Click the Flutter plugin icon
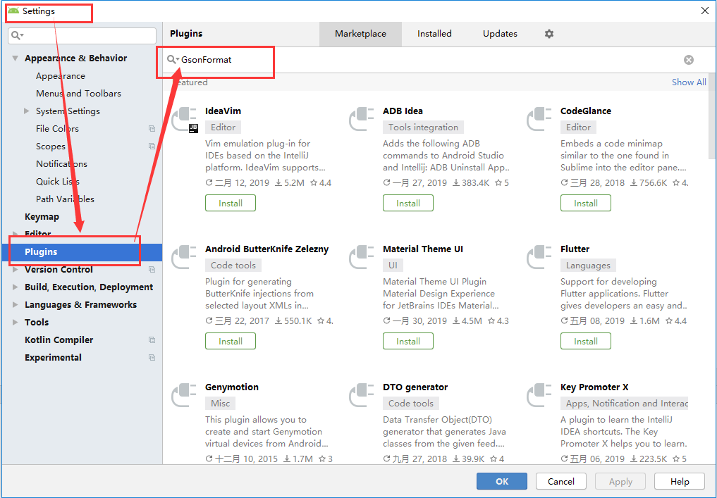Screen dimensions: 717x498 tap(539, 257)
